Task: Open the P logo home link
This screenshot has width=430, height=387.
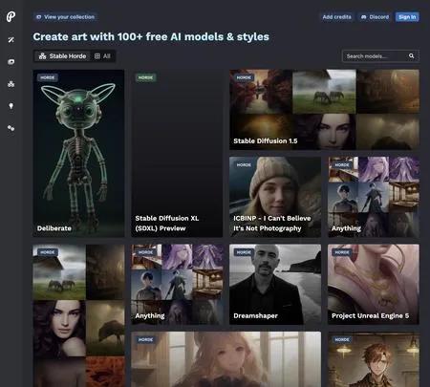Action: (11, 16)
